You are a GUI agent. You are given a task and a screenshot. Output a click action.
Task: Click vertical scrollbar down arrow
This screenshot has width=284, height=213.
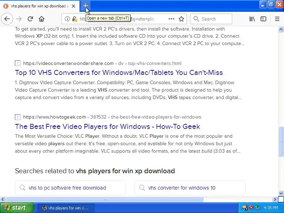pyautogui.click(x=281, y=193)
